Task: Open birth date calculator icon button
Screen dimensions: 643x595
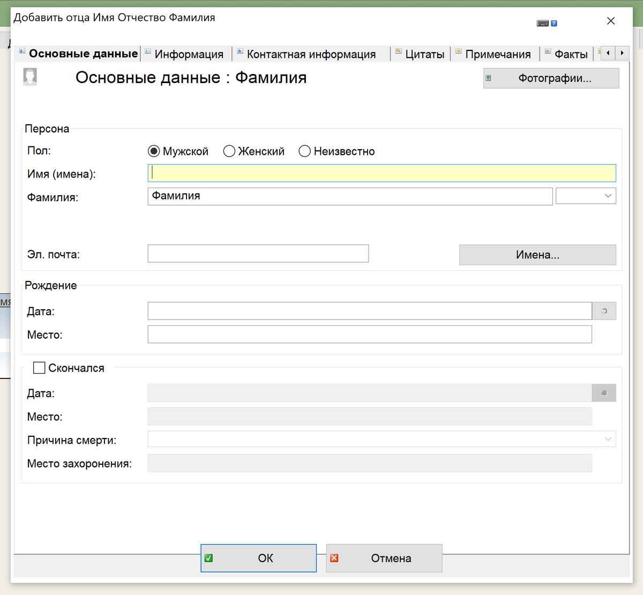Action: [604, 311]
